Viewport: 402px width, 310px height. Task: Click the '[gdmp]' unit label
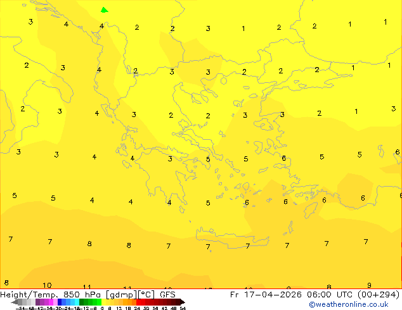pos(122,295)
